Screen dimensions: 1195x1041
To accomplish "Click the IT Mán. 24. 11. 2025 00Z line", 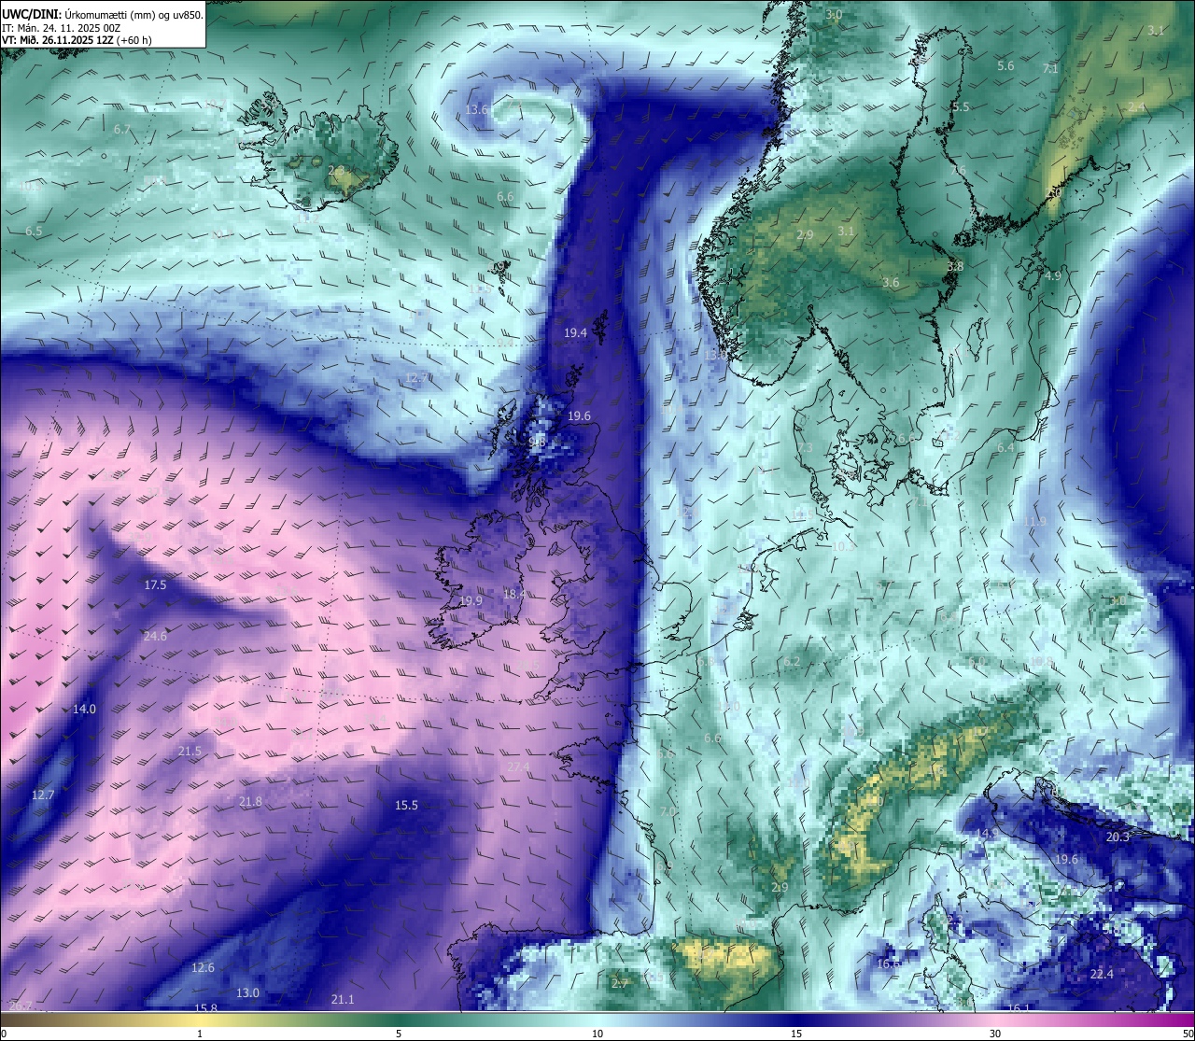I will [x=61, y=28].
